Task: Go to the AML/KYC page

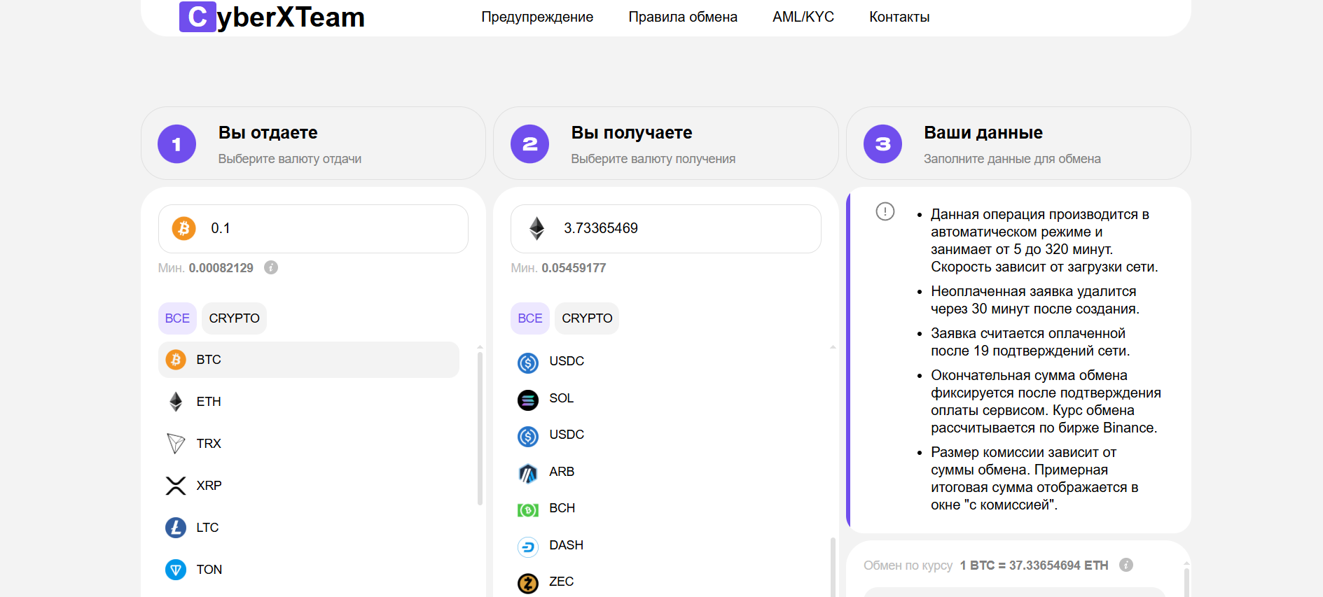Action: click(x=803, y=17)
